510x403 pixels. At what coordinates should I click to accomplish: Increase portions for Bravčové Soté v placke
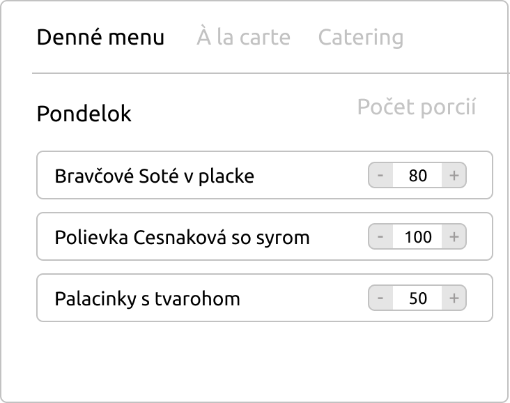click(454, 176)
